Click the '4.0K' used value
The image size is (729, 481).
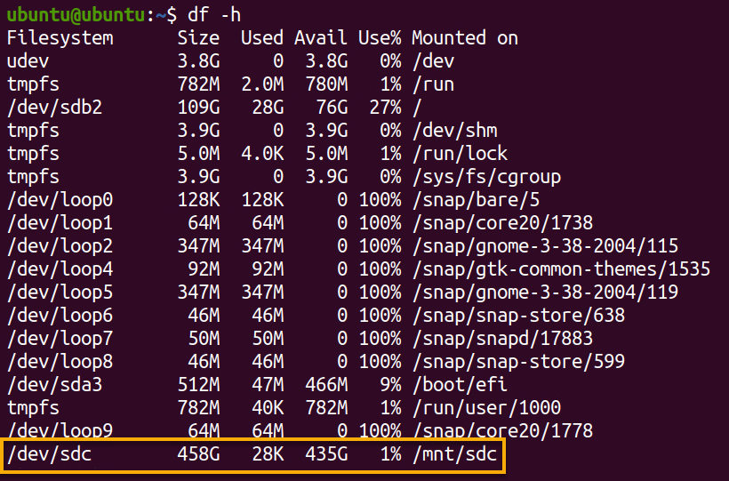click(262, 154)
